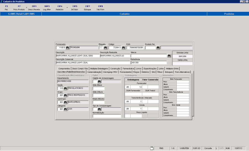Click the Código field 72384-3
The width and height of the screenshot is (249, 151).
tap(115, 48)
